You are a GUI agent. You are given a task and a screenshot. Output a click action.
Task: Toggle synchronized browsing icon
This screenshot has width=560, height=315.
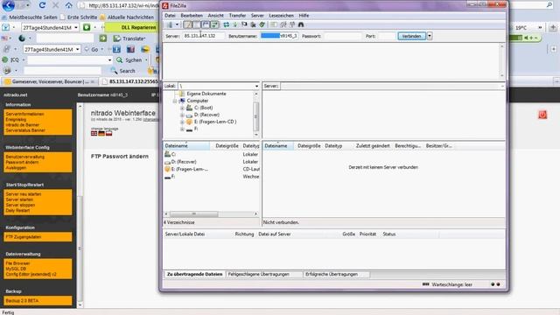tap(292, 24)
